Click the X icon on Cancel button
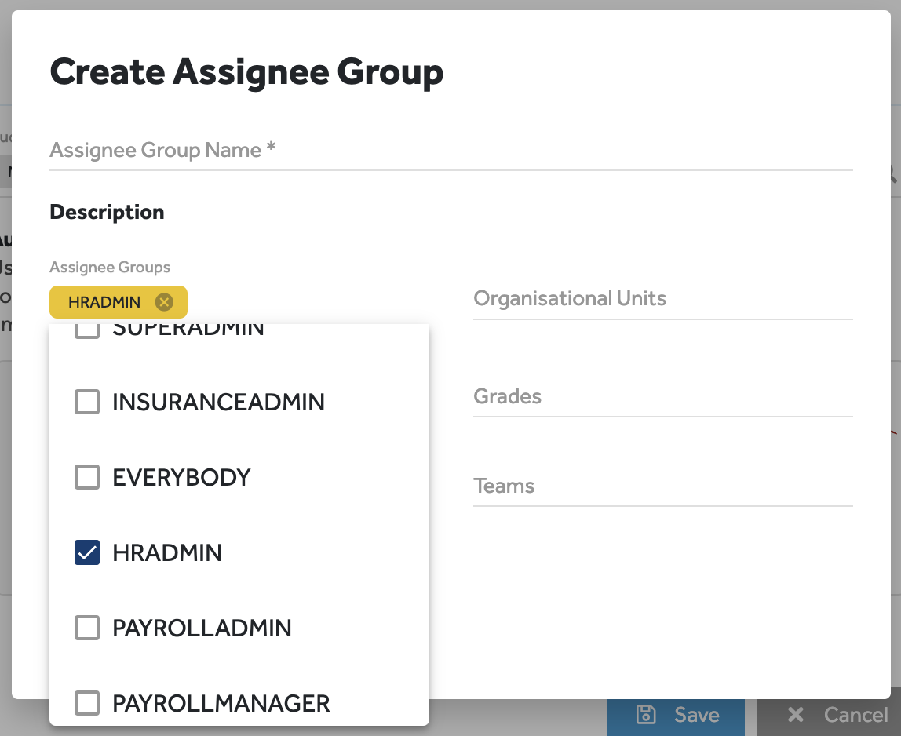901x736 pixels. [795, 714]
